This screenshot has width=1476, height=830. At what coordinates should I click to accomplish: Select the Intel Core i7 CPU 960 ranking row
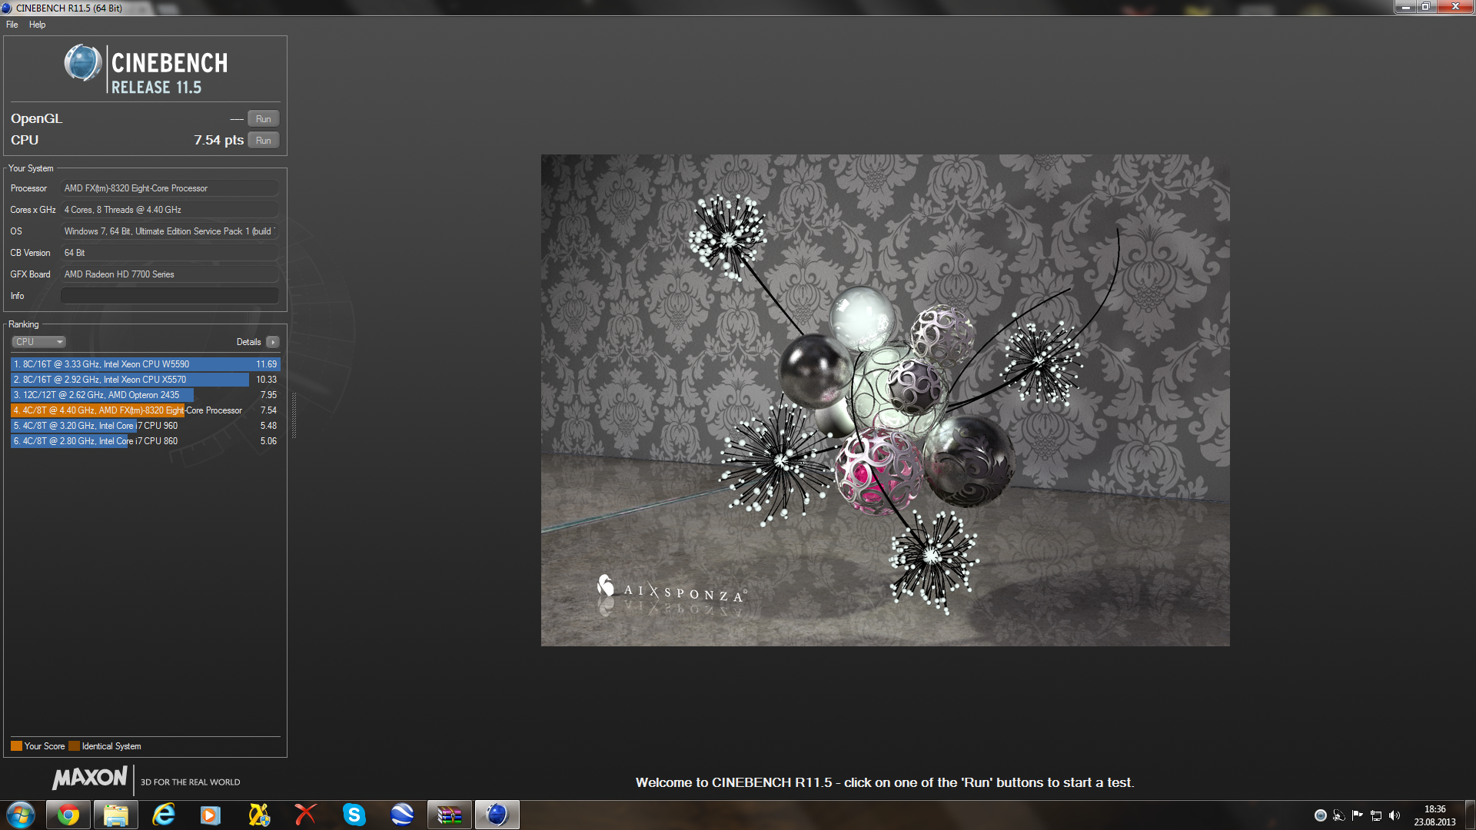[145, 426]
